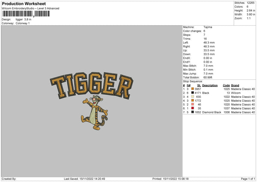Click the Up value 33.5 mm

tap(209, 50)
